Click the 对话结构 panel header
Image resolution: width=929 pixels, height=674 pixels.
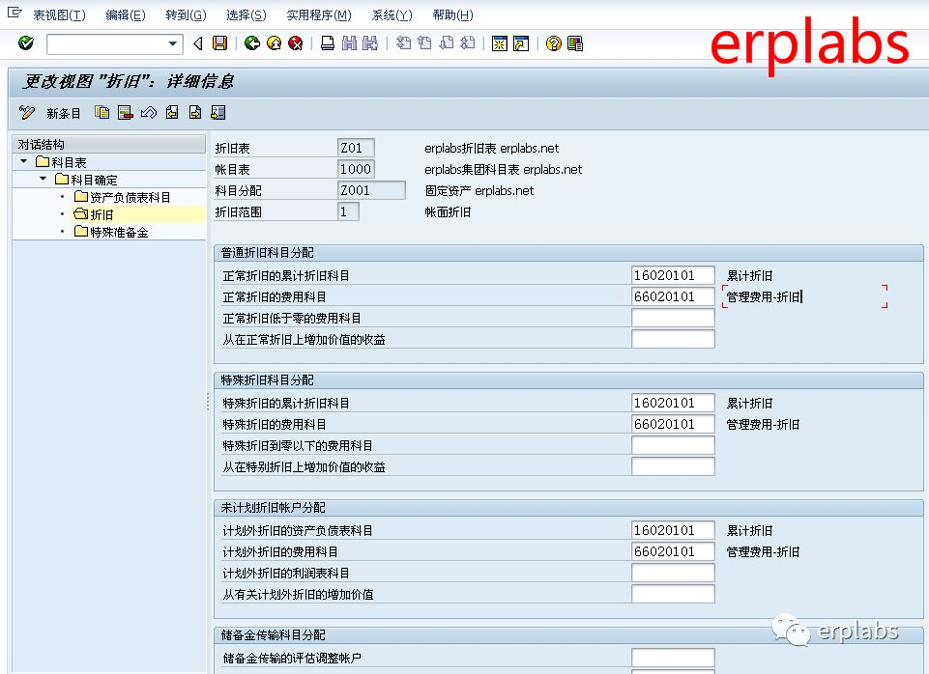pos(109,144)
